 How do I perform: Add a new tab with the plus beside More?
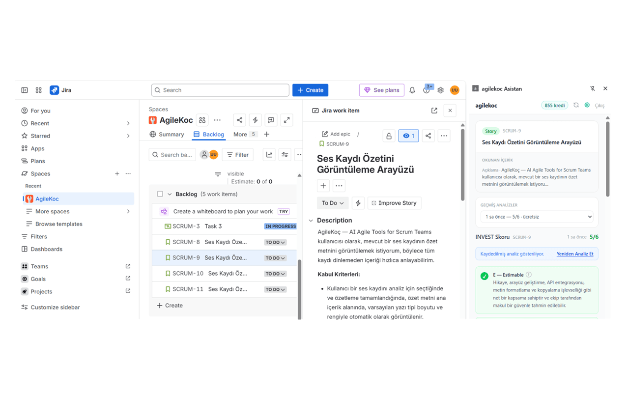267,134
